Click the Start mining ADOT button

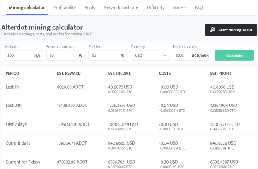[x=231, y=30]
